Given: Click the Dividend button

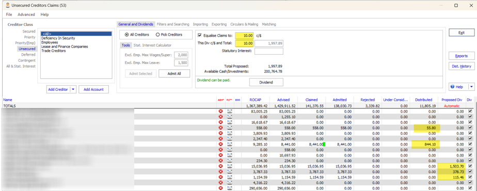Looking at the screenshot, I should click(266, 82).
